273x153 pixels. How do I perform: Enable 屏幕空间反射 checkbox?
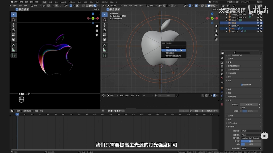[229, 69]
